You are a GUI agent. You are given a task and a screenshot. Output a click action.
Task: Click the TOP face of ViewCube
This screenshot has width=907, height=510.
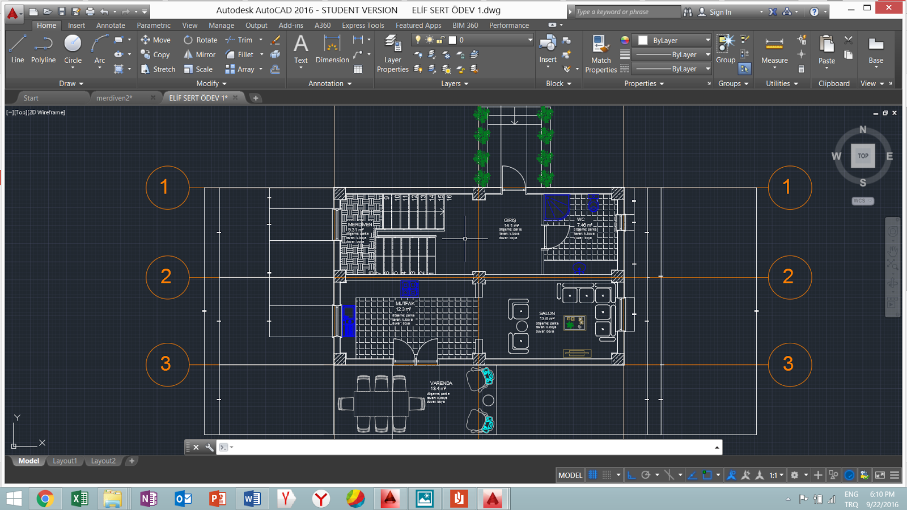pos(863,156)
